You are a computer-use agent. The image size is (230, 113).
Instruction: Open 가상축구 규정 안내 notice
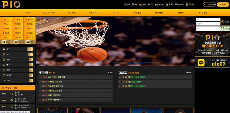[75, 91]
